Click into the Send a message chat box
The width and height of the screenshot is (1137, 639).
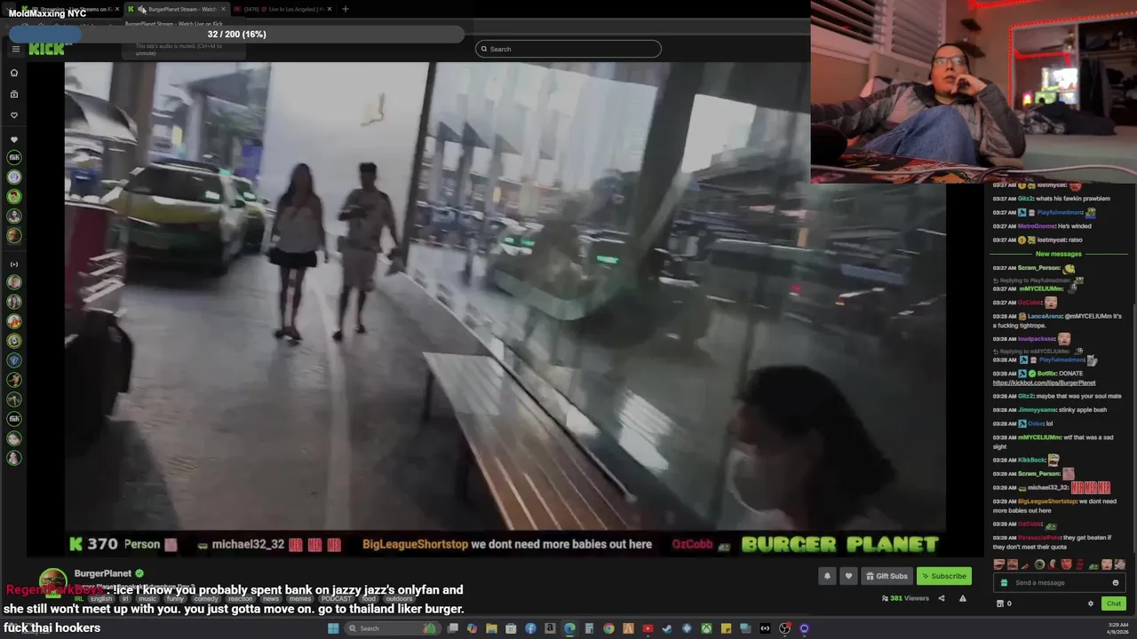click(x=1057, y=583)
